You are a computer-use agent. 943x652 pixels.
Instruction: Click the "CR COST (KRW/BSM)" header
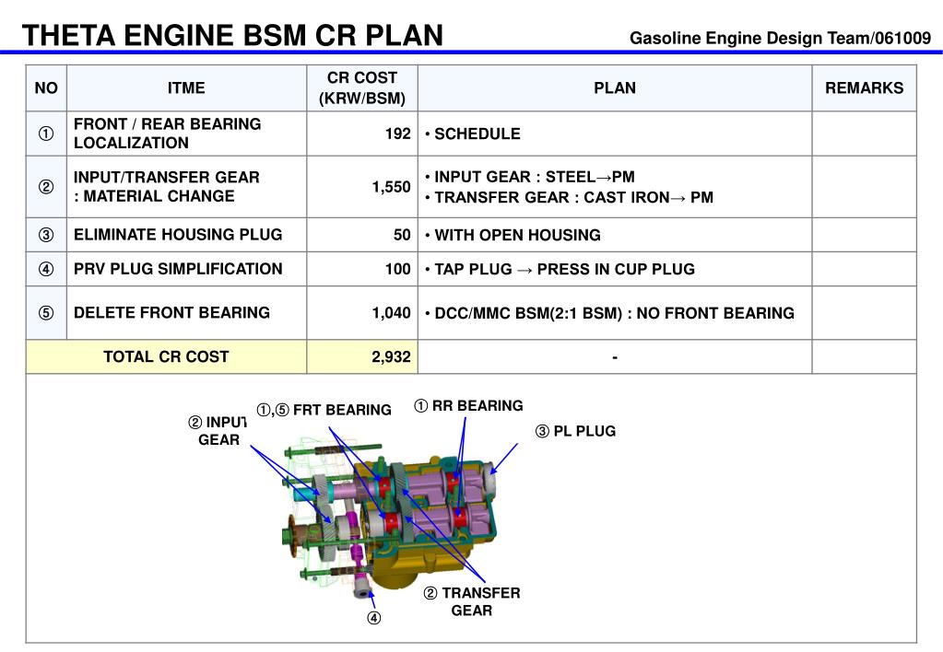[362, 87]
